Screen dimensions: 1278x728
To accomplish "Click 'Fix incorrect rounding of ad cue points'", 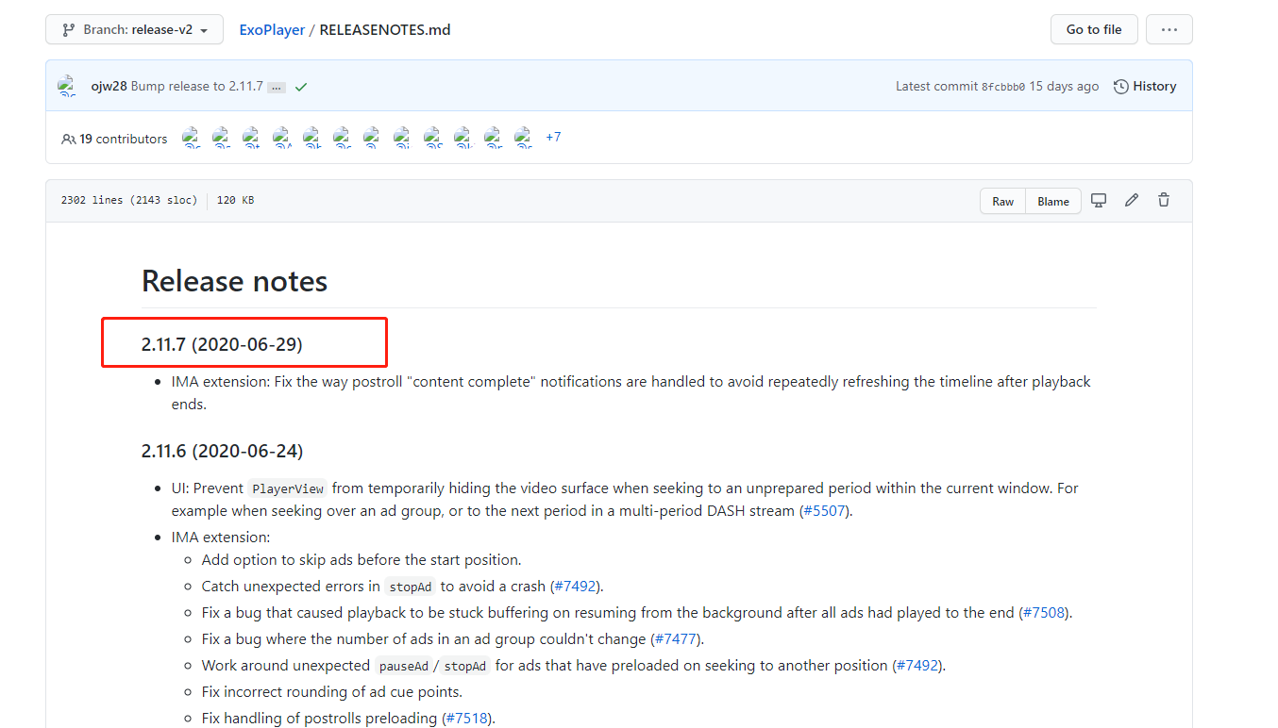I will click(332, 691).
